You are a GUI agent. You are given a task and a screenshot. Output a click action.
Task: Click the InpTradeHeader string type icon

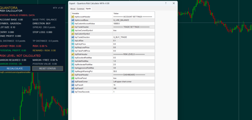click(73, 27)
